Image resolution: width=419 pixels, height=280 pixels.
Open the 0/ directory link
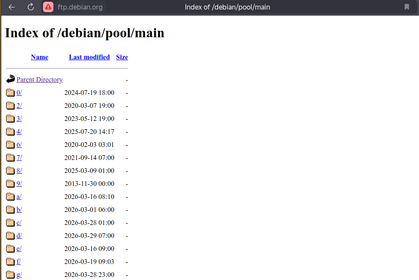19,92
